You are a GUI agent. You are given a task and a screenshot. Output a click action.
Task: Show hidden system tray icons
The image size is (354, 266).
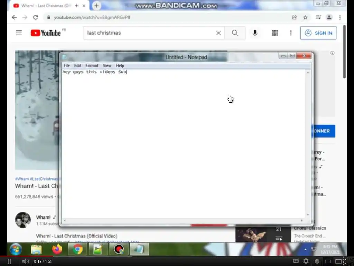[x=305, y=249]
